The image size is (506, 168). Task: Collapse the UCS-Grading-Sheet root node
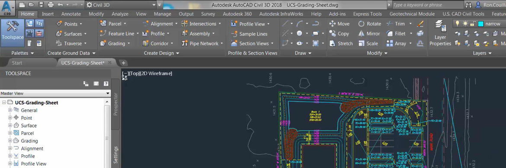point(4,103)
